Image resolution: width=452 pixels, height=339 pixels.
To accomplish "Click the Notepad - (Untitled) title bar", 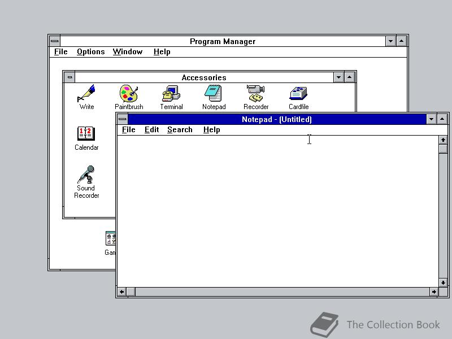I will click(x=277, y=119).
